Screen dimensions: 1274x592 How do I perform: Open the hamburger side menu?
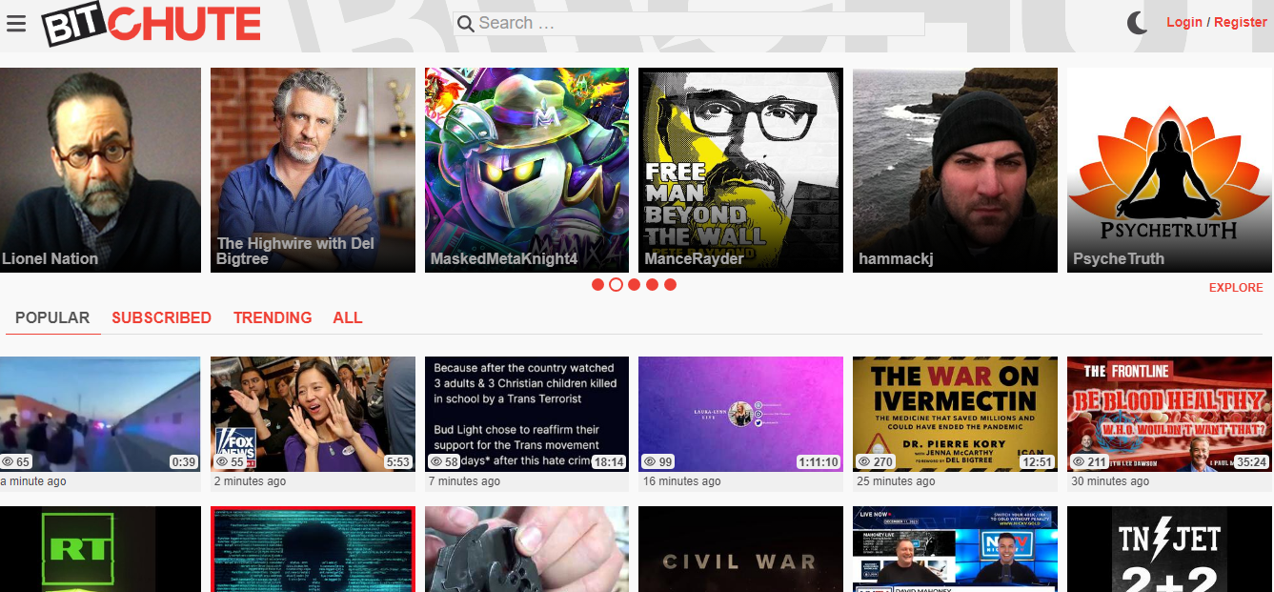(x=16, y=23)
